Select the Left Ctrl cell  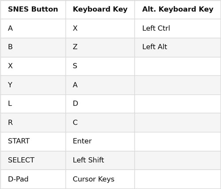coord(156,28)
